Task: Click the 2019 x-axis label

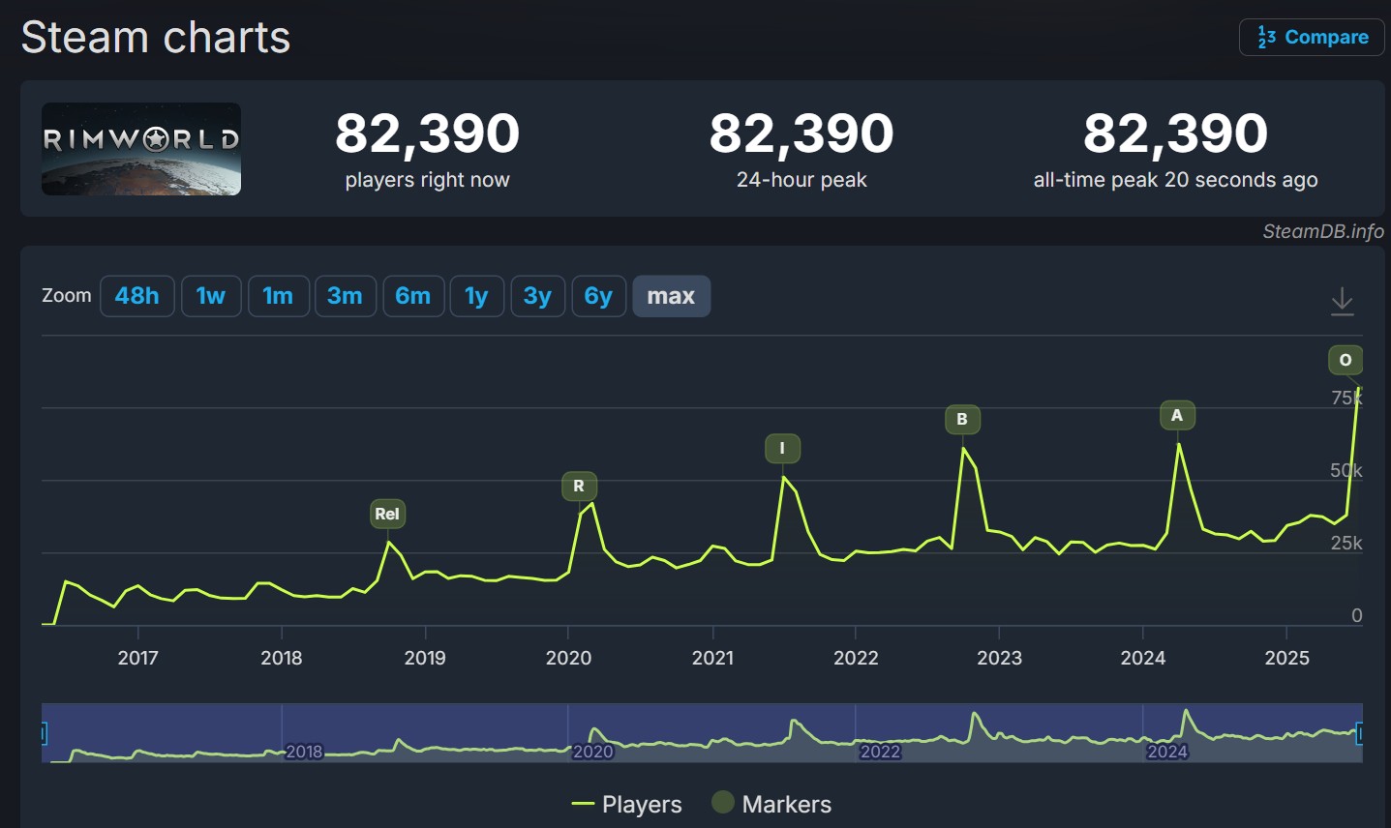Action: click(425, 658)
